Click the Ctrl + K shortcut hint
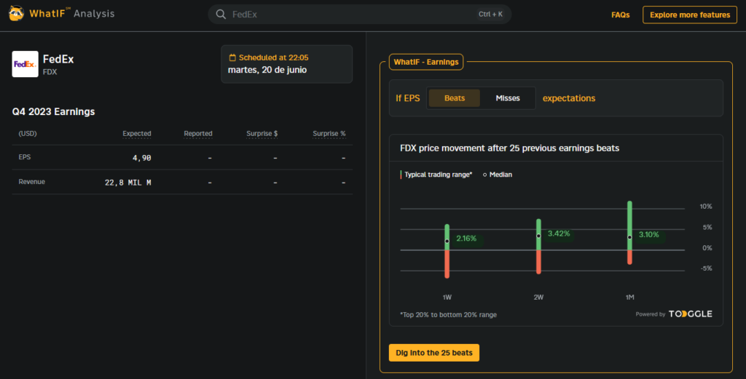 click(x=490, y=15)
